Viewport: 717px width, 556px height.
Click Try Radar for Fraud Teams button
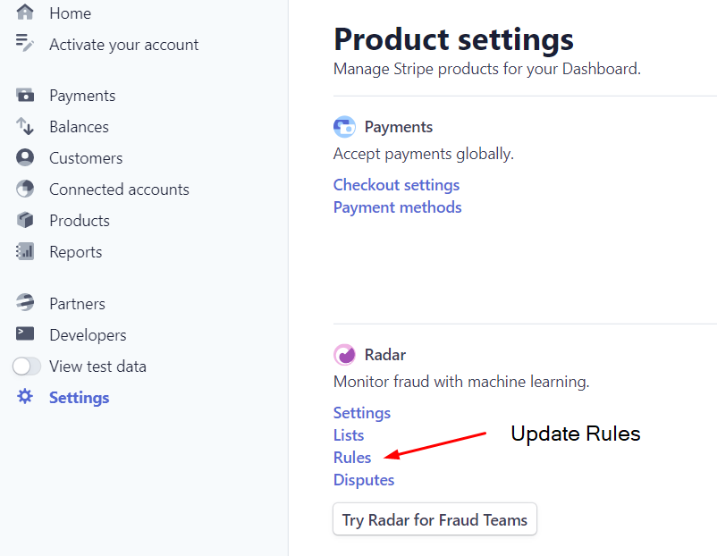click(x=434, y=519)
